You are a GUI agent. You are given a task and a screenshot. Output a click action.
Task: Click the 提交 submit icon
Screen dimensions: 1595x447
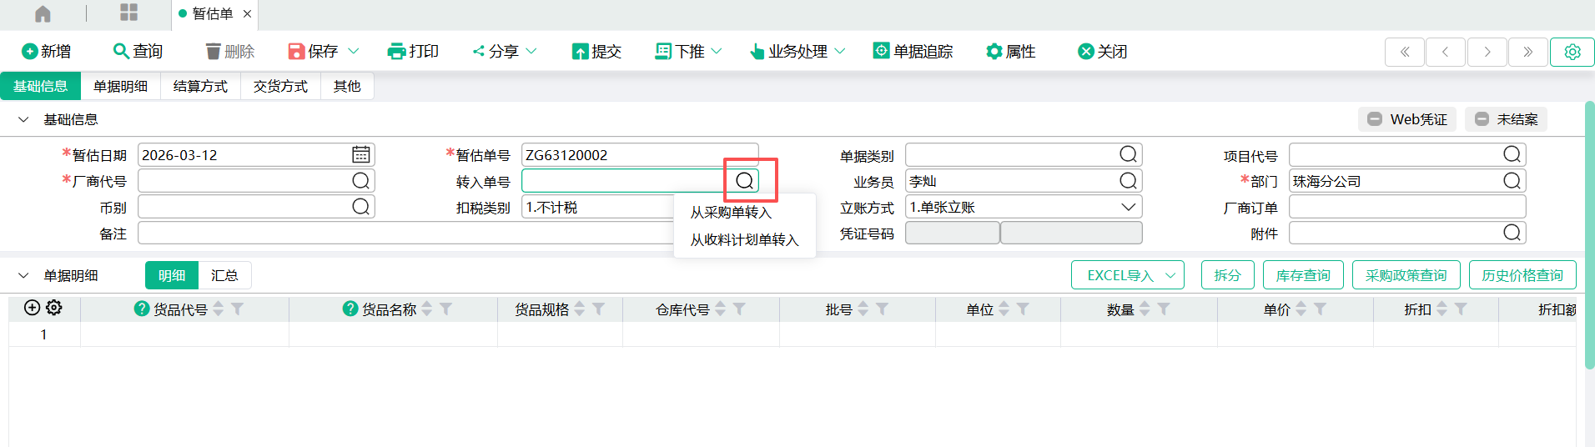coord(580,52)
